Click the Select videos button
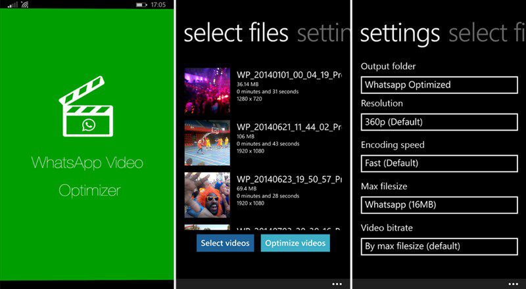The image size is (526, 289). [225, 243]
